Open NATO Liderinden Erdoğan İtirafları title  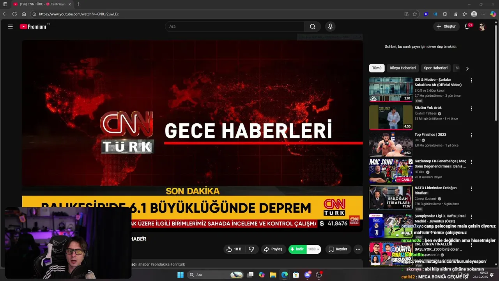[435, 190]
